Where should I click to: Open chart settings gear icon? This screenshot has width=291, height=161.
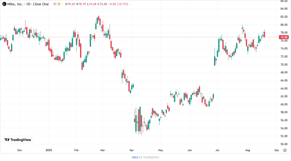pos(285,150)
